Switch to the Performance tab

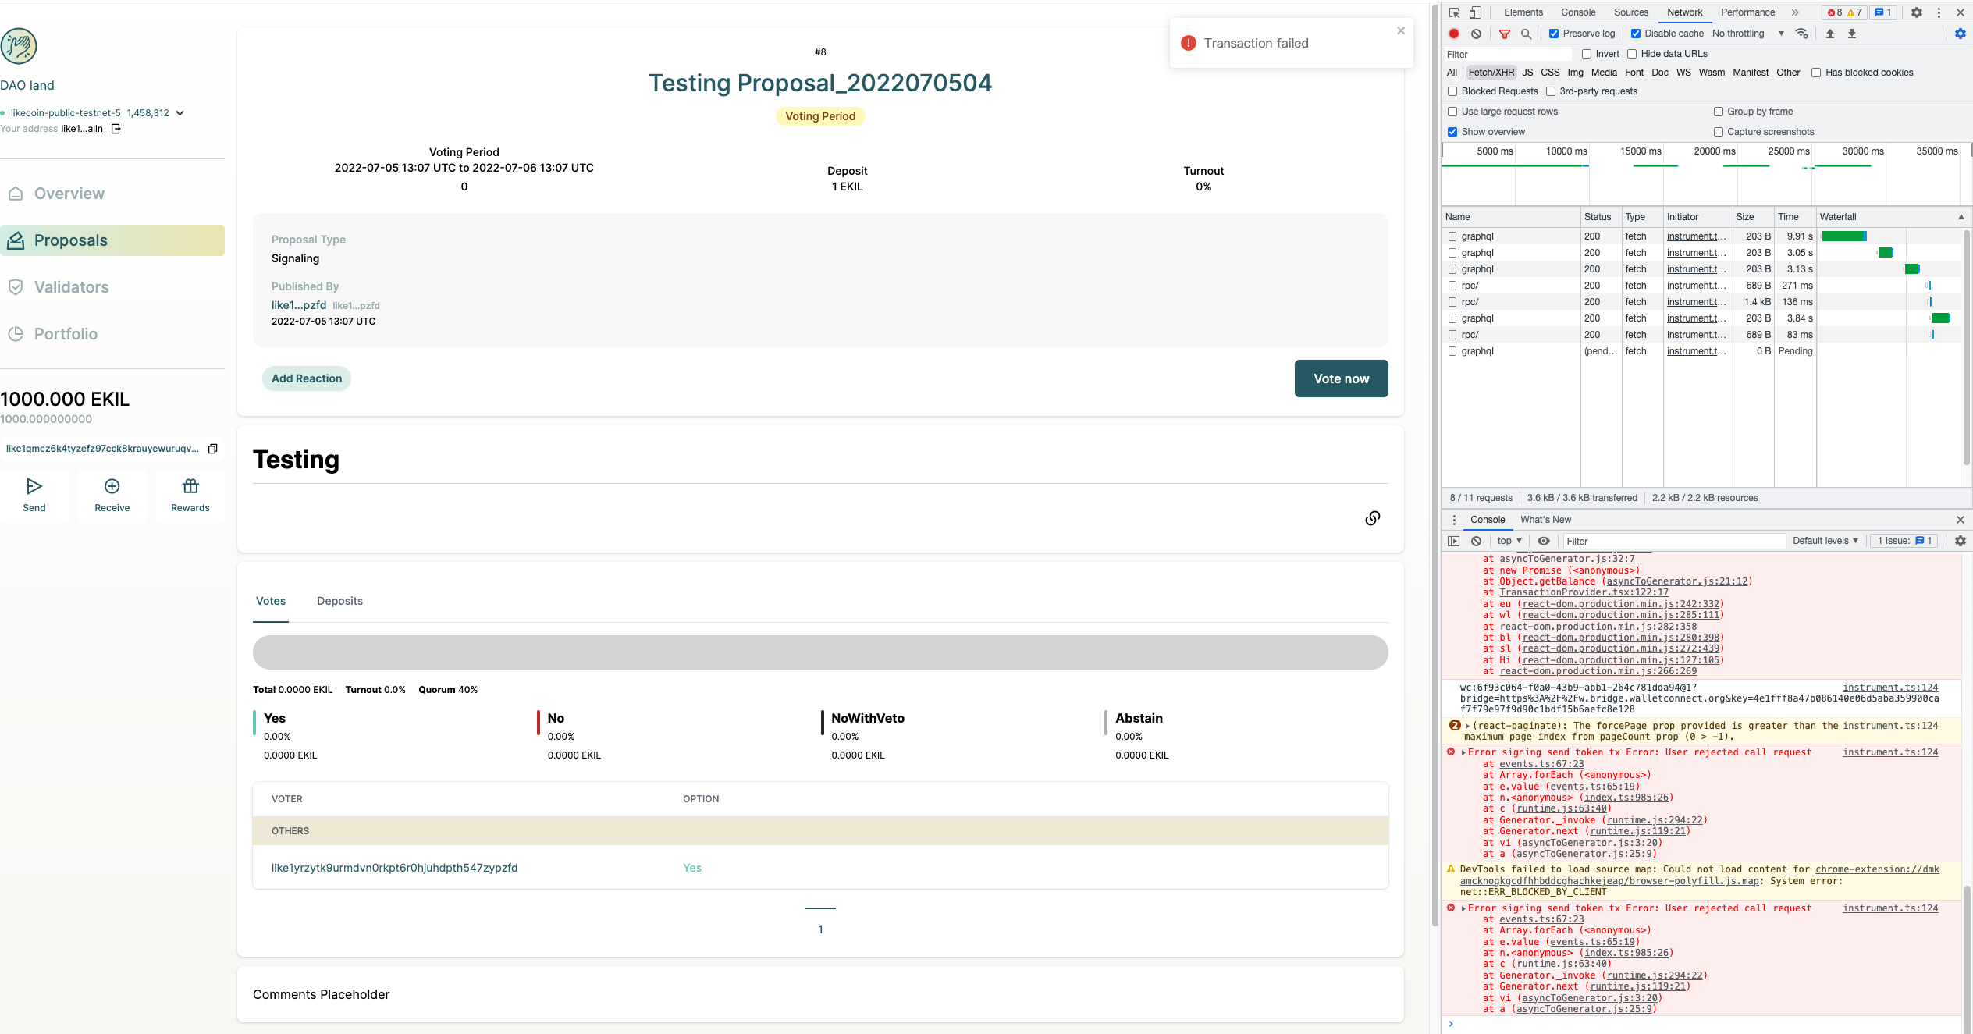tap(1747, 12)
